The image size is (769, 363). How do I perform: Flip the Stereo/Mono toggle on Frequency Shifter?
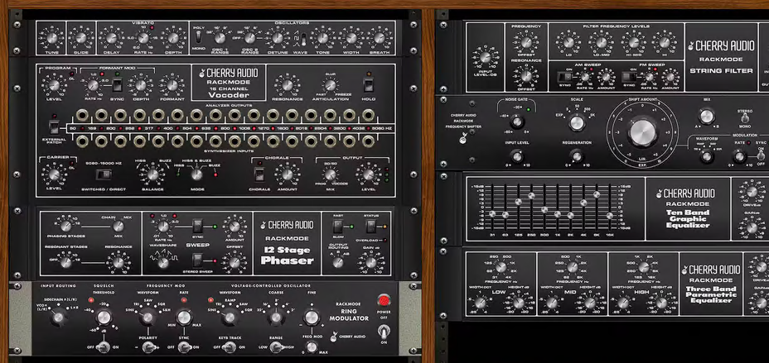[745, 118]
